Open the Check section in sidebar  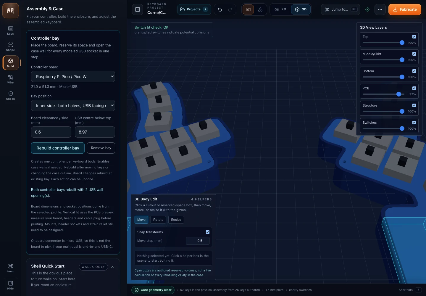[10, 95]
